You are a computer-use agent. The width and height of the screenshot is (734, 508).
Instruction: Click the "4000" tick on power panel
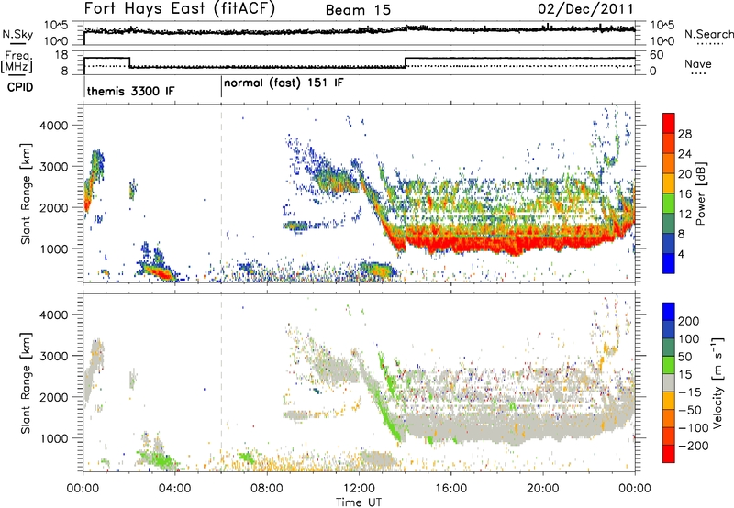(54, 126)
